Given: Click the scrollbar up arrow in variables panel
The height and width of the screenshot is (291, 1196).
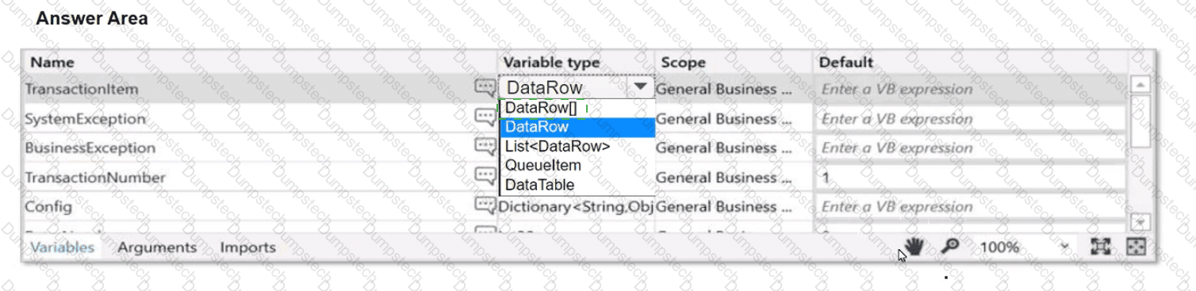Looking at the screenshot, I should [1139, 84].
